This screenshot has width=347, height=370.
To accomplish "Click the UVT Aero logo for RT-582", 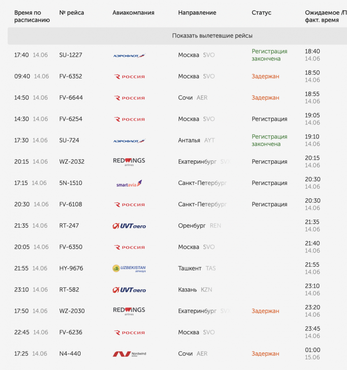I will 129,290.
